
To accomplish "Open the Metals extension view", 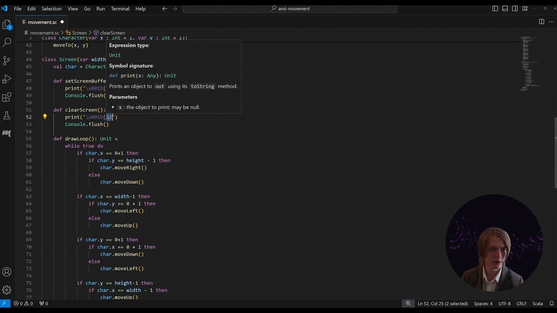I will click(x=7, y=133).
